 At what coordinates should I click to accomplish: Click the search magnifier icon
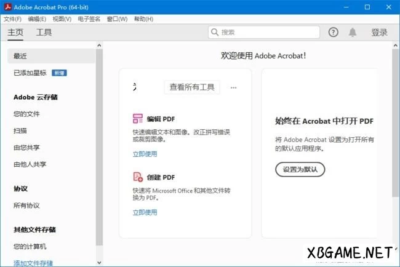coord(215,33)
